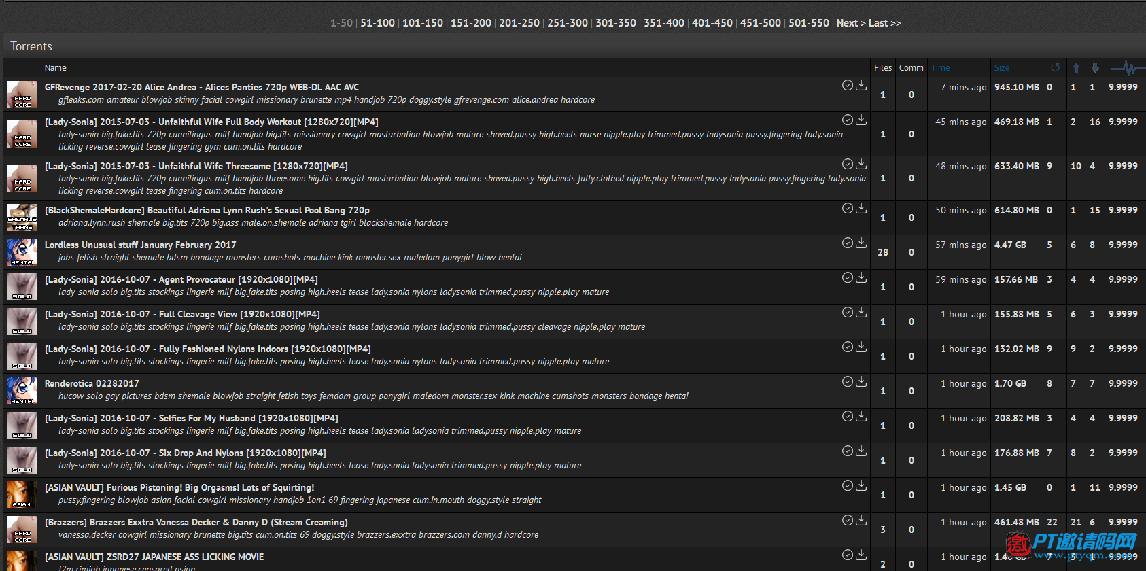Click check-circle icon on Full Cleavage View row

(848, 312)
